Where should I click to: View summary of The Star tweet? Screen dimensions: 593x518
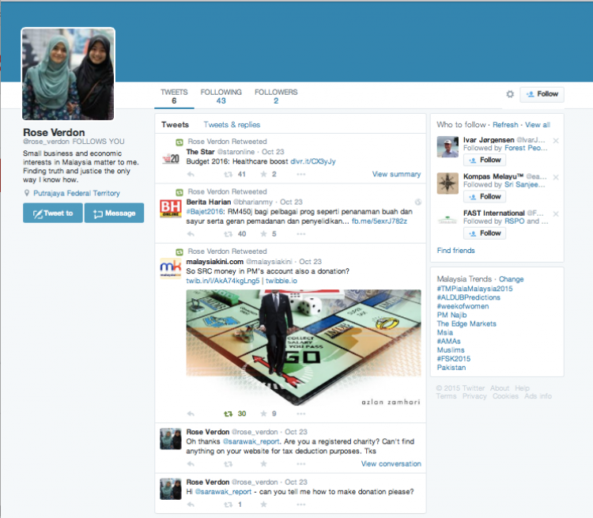click(x=396, y=174)
